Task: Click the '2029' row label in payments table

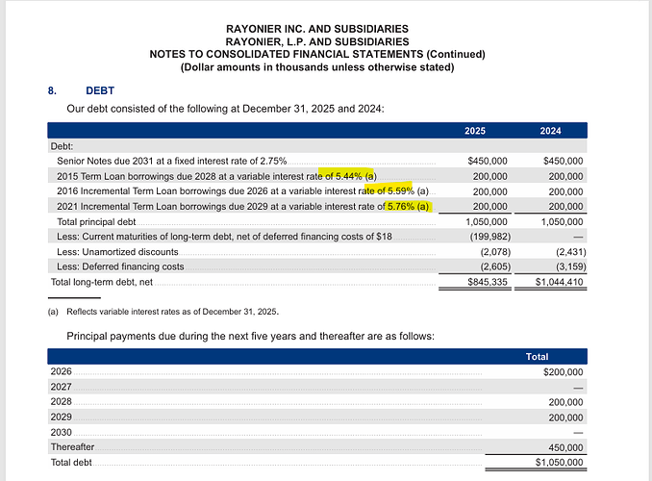Action: point(62,417)
